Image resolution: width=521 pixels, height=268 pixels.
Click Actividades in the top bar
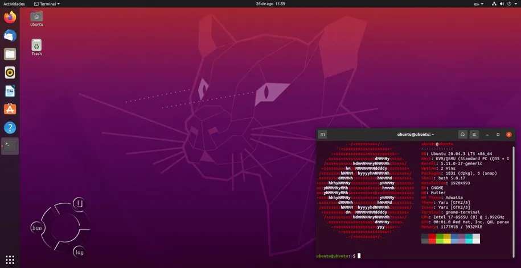click(14, 3)
